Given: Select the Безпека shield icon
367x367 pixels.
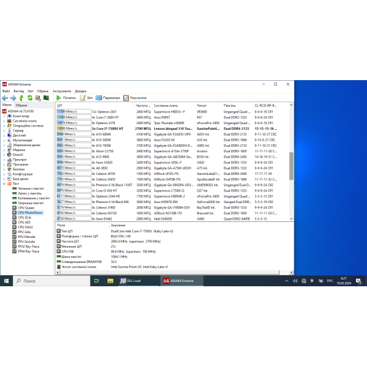Looking at the screenshot, I should pos(9,169).
